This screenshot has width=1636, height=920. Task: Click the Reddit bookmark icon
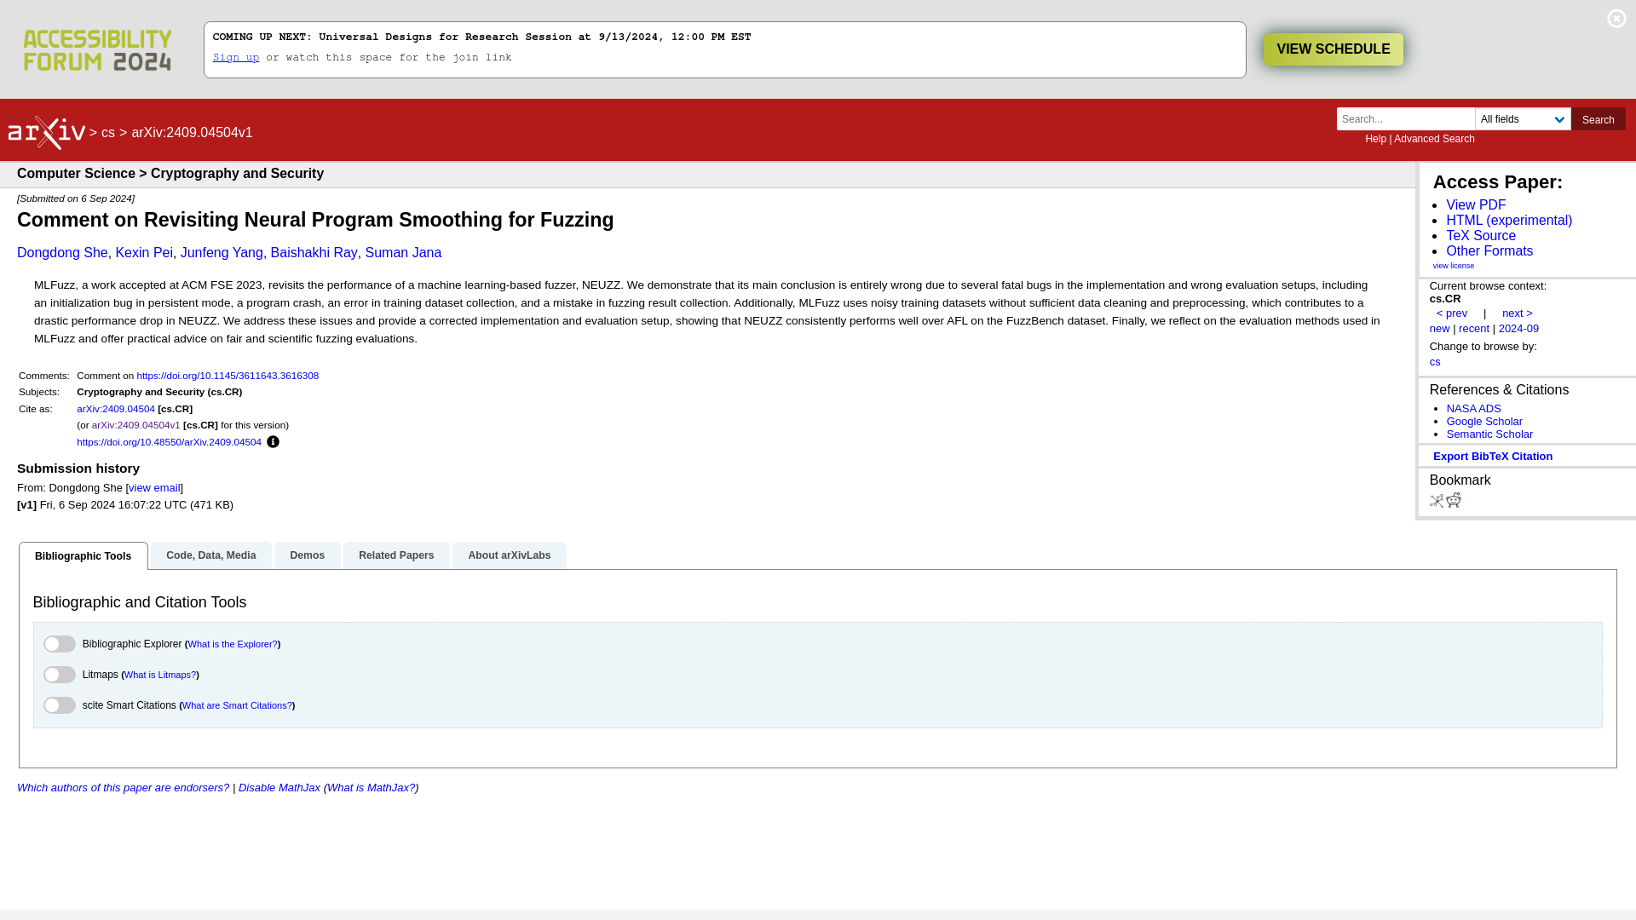pyautogui.click(x=1453, y=500)
